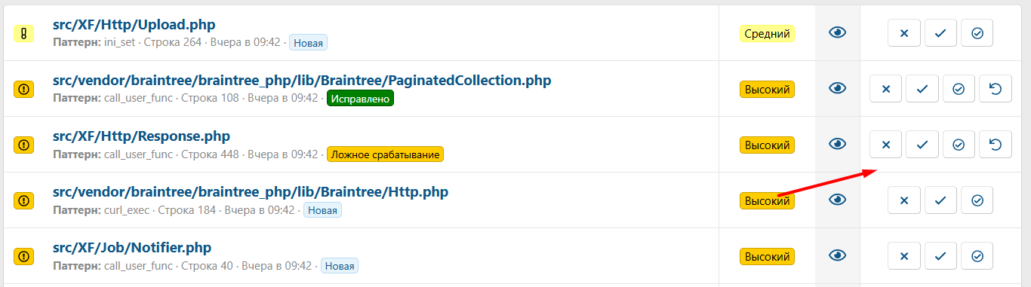This screenshot has width=1031, height=287.
Task: Click the undo arrow icon for Response.php row
Action: [x=996, y=145]
